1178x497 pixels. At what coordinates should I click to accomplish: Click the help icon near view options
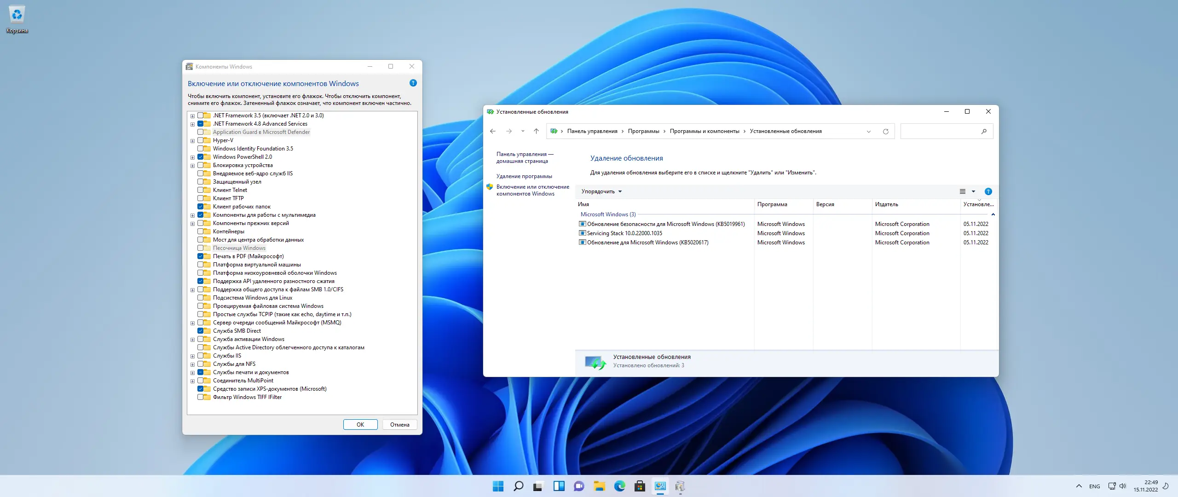988,191
